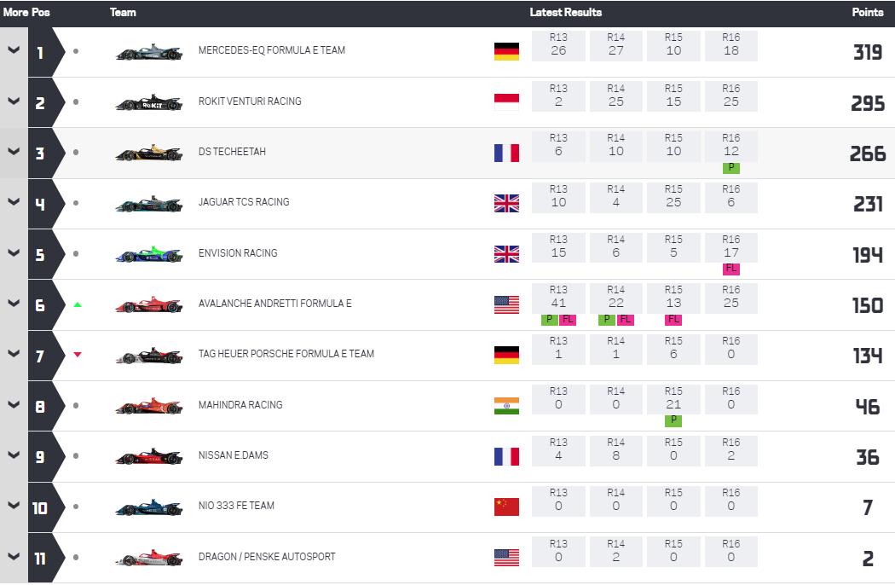Viewport: 895px width, 585px height.
Task: Click the Nissan e.dams car image
Action: 149,457
